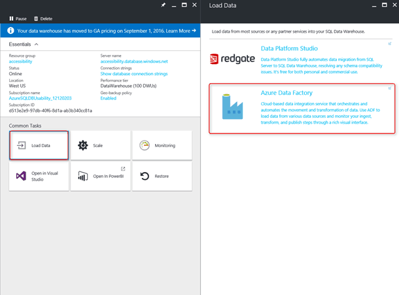Screen dimensions: 399x295
Task: Click the Common Tasks heading
Action: 25,126
